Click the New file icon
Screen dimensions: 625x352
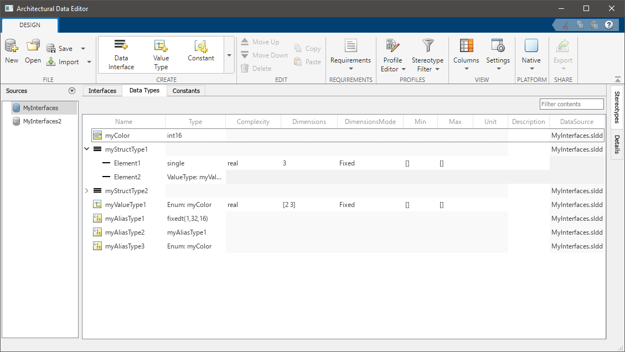pos(11,46)
